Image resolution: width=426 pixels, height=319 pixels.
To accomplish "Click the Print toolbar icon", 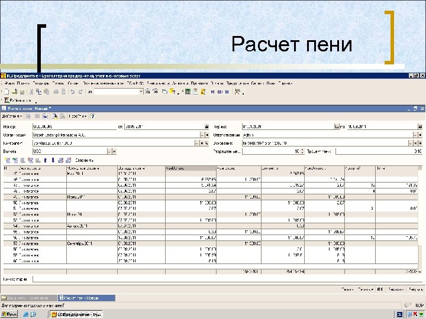I will click(x=56, y=92).
